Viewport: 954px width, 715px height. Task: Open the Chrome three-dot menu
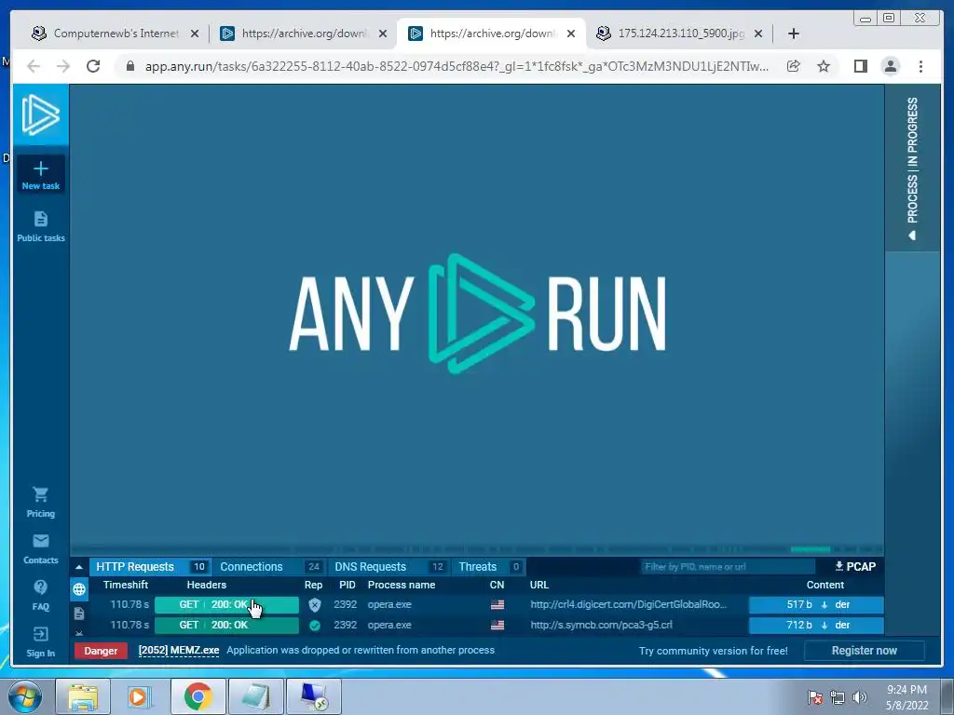pyautogui.click(x=920, y=66)
